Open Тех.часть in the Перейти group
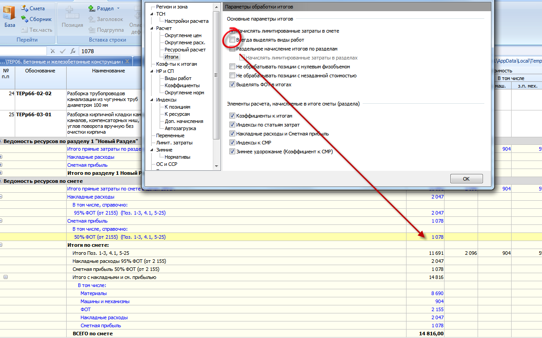 (x=37, y=30)
